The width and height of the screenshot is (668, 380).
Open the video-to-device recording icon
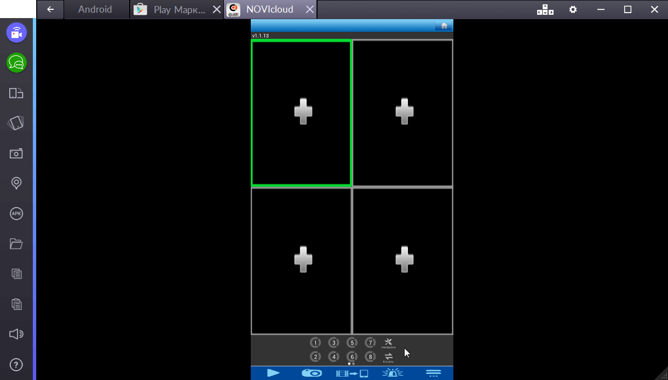pyautogui.click(x=352, y=373)
